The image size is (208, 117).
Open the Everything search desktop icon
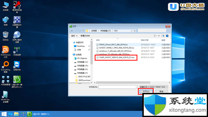click(6, 67)
